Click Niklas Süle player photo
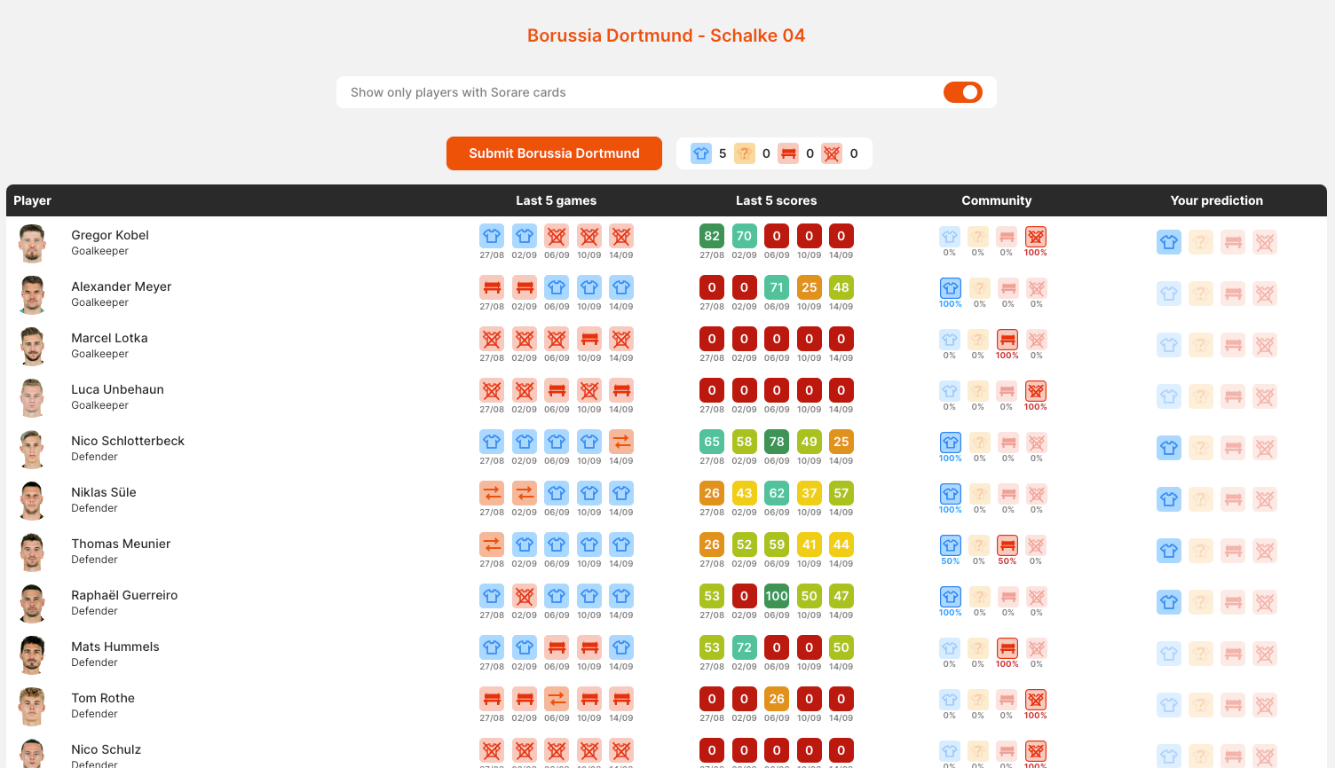 (x=32, y=500)
